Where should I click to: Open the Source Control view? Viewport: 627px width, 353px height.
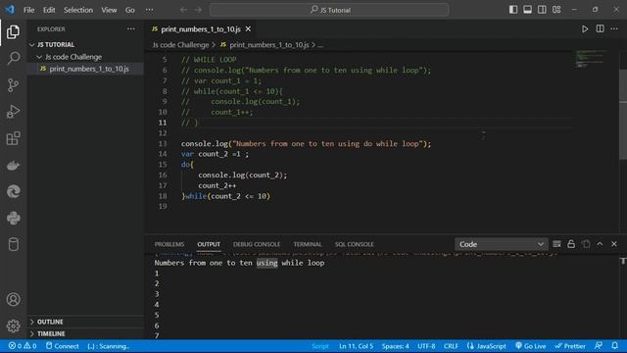point(13,85)
